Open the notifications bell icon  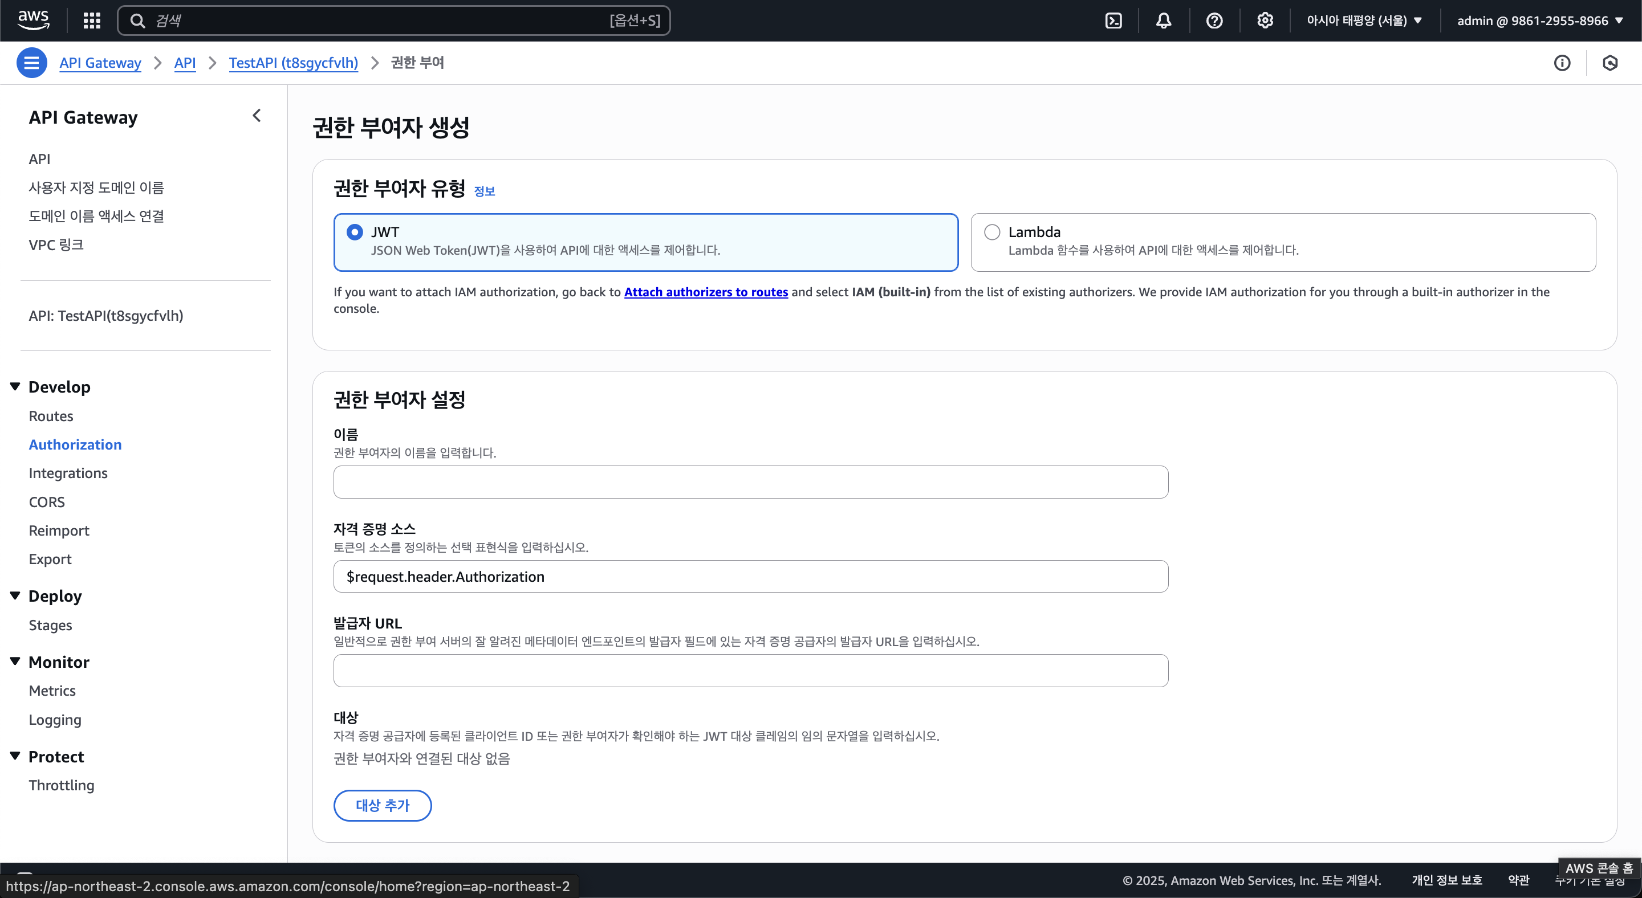pos(1163,21)
